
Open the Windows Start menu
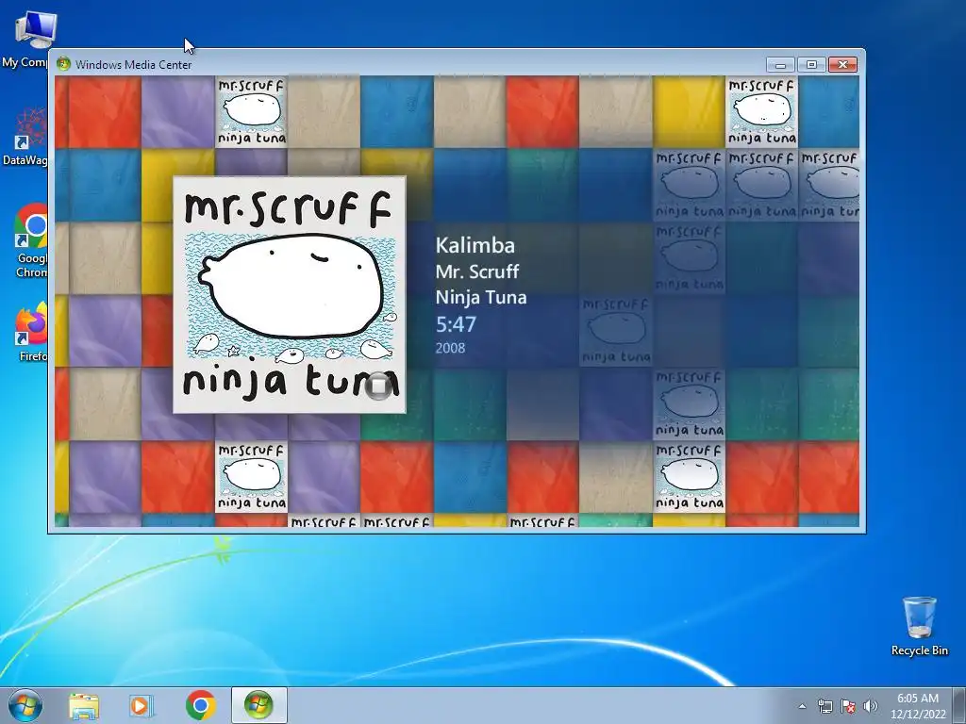click(25, 705)
